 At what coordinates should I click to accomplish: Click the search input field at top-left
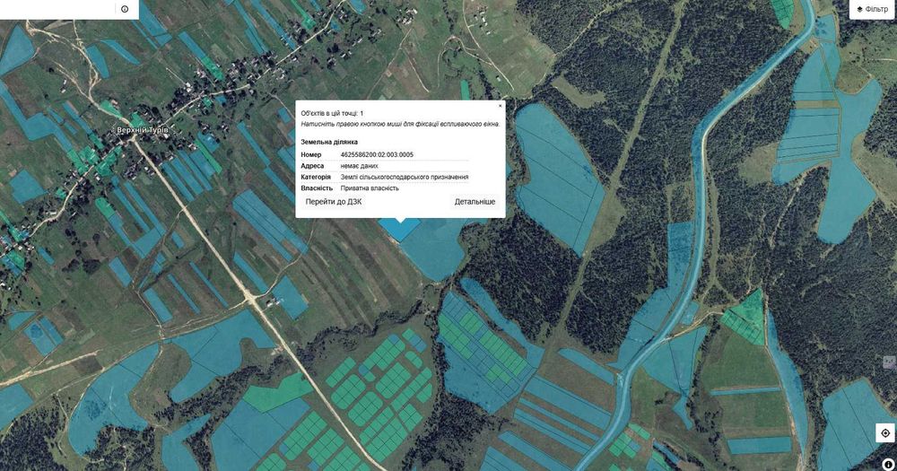click(57, 9)
